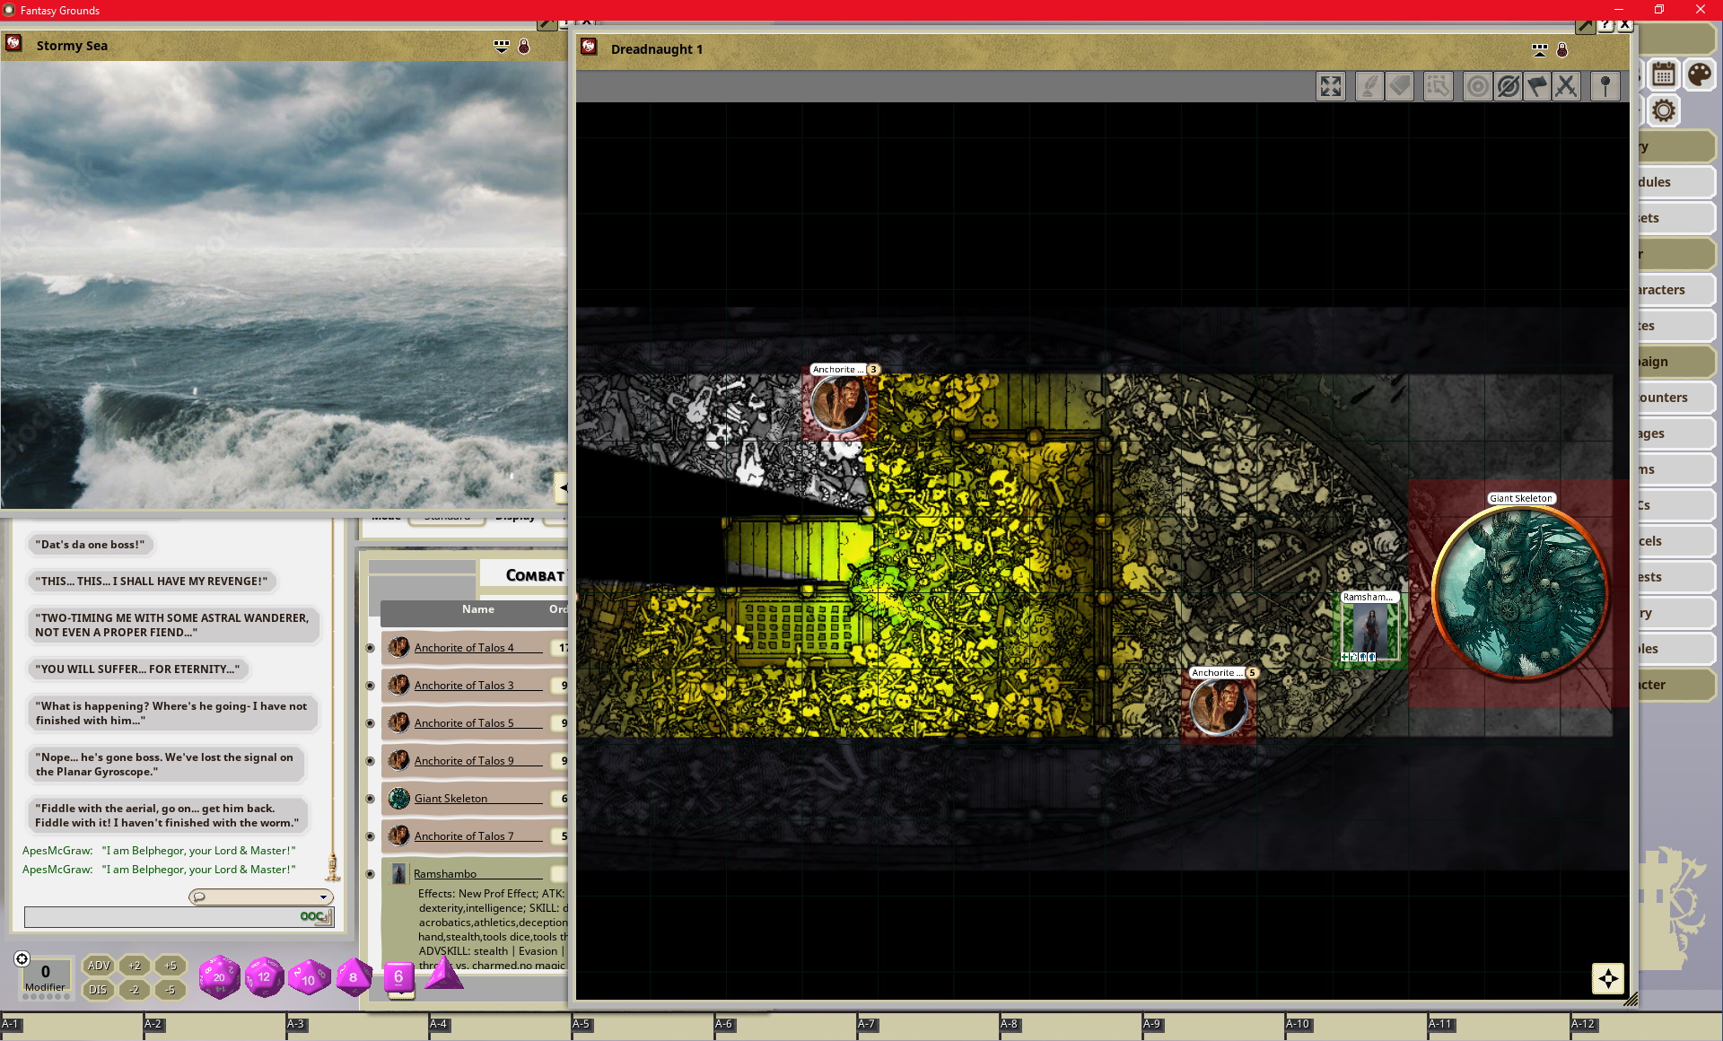
Task: Select the eraser tool in map toolbar
Action: click(x=1399, y=86)
